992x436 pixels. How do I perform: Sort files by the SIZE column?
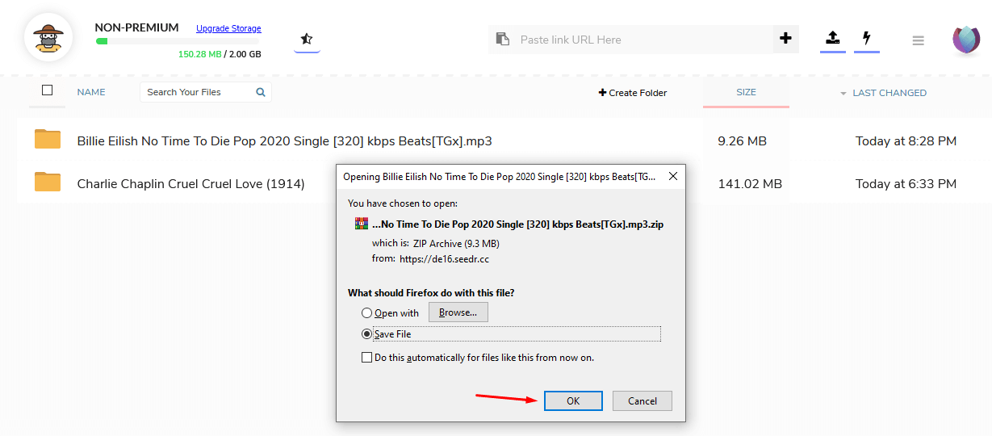(x=746, y=92)
